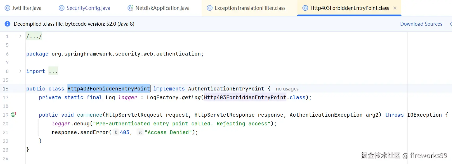This screenshot has width=452, height=164.
Task: Click sendError method call
Action: coord(94,132)
